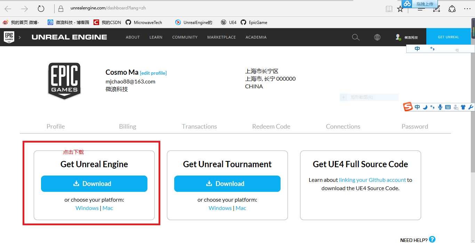This screenshot has height=243, width=475.
Task: Add page to favorites star icon
Action: (400, 9)
